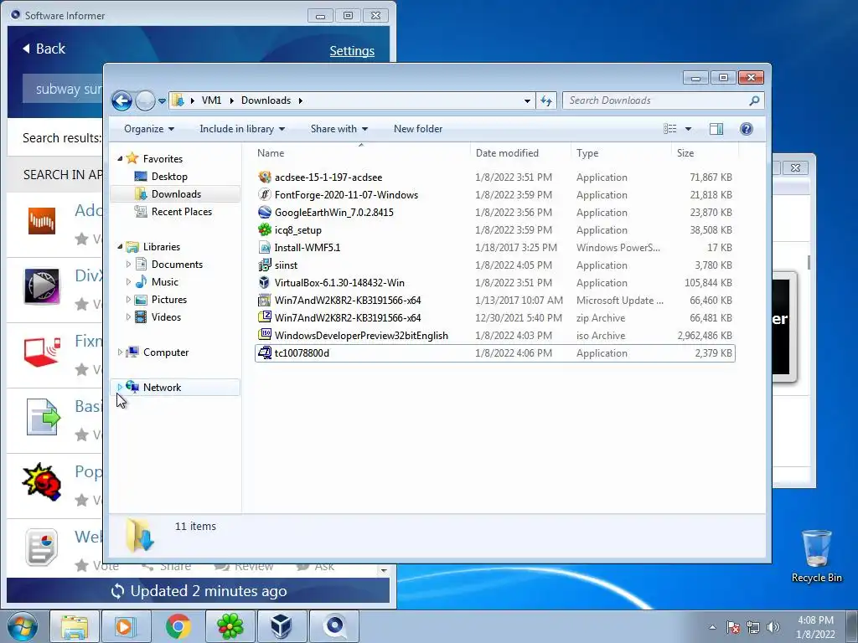Click the WindowsDeveloperPreview32bitEnglish iso icon

[265, 335]
